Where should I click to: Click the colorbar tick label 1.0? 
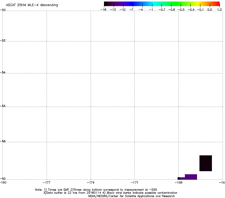[220, 10]
